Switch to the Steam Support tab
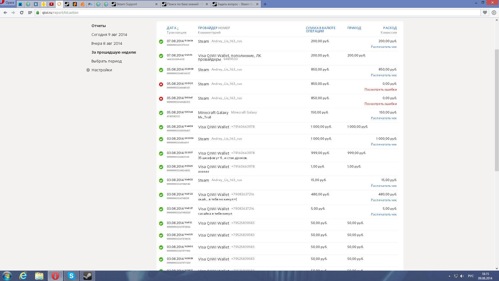The height and width of the screenshot is (281, 499). click(x=135, y=4)
